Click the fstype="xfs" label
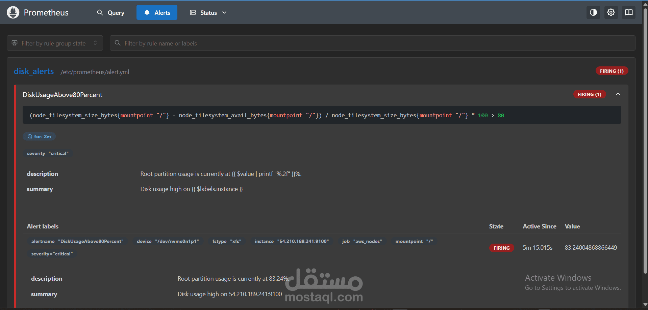Viewport: 648px width, 310px height. pyautogui.click(x=227, y=241)
